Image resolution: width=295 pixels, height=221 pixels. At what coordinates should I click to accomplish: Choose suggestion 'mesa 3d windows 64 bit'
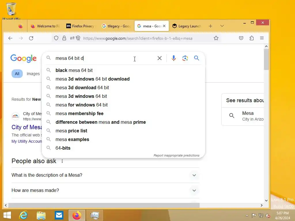click(123, 96)
